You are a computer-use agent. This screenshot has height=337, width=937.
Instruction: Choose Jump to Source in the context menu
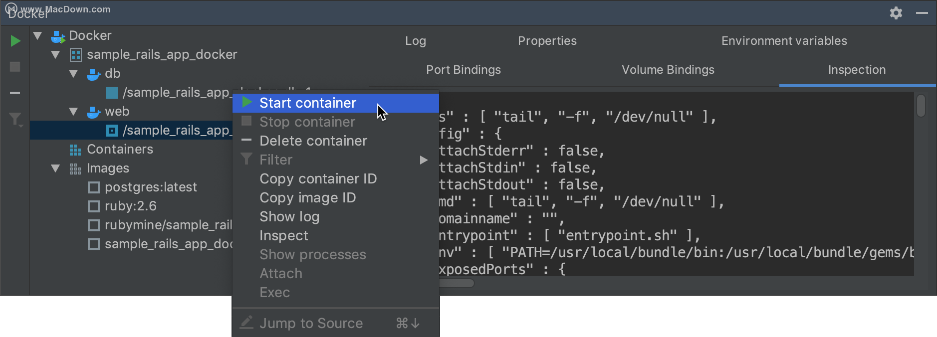pyautogui.click(x=336, y=324)
